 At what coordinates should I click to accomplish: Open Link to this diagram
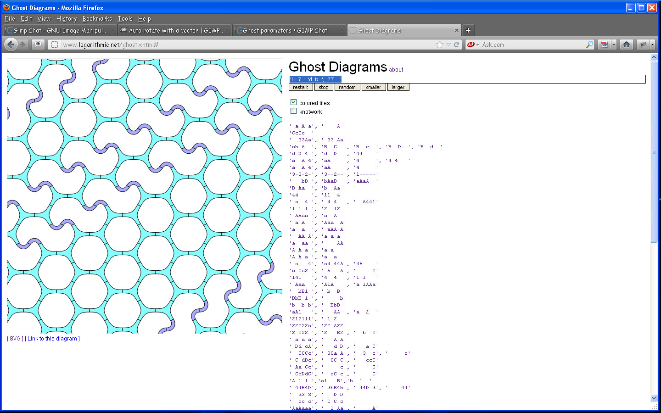(52, 339)
